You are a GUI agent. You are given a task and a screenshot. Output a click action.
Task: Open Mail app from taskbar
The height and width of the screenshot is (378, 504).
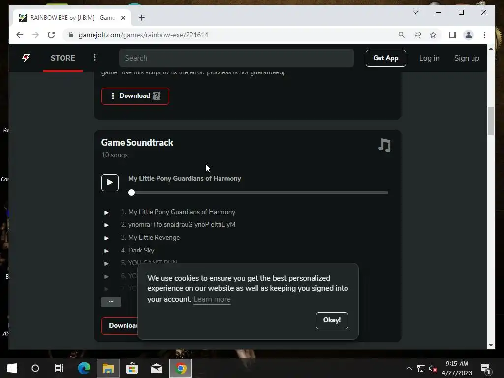(156, 368)
